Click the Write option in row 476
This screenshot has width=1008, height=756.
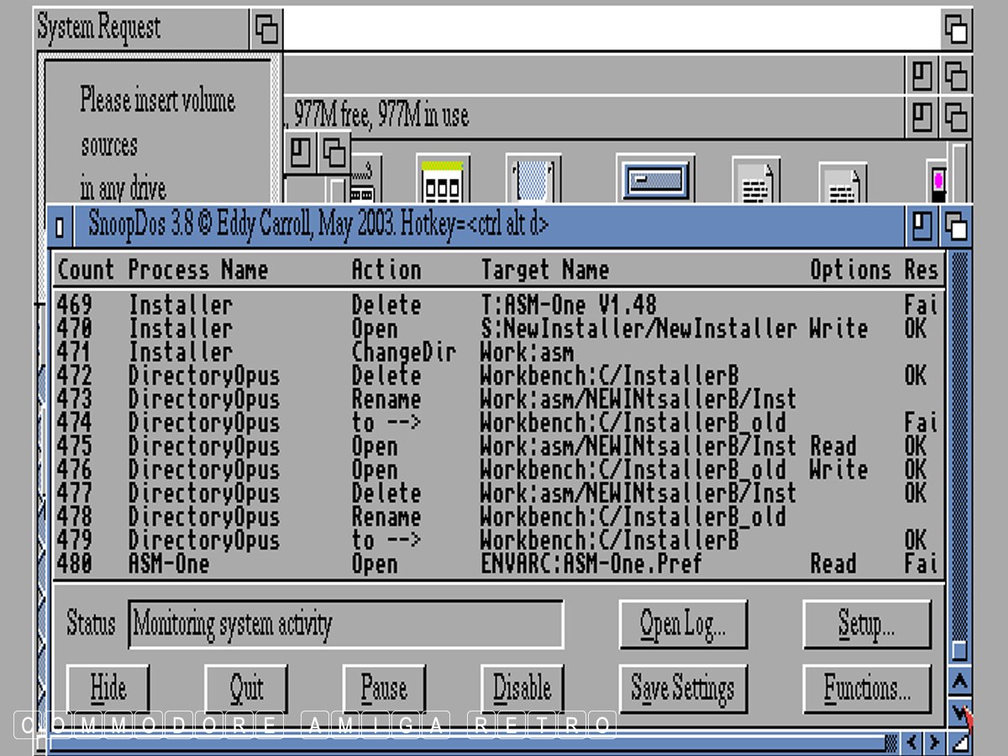[839, 470]
